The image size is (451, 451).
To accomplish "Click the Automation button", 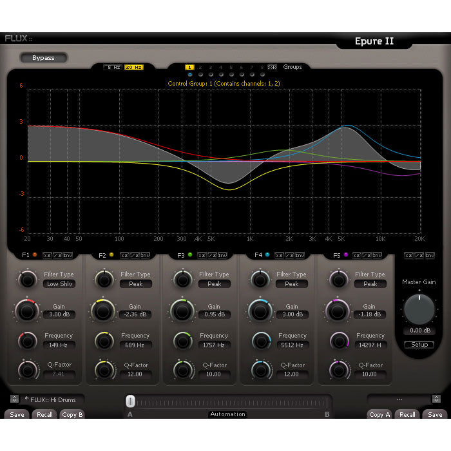I will pos(228,414).
